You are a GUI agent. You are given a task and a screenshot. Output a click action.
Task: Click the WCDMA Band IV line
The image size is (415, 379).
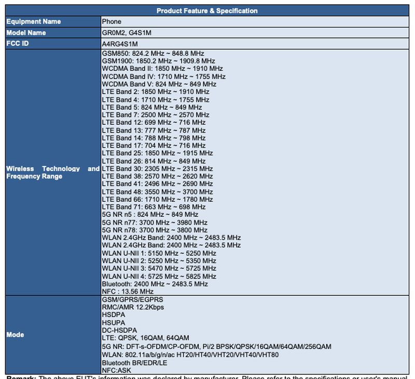(x=164, y=76)
